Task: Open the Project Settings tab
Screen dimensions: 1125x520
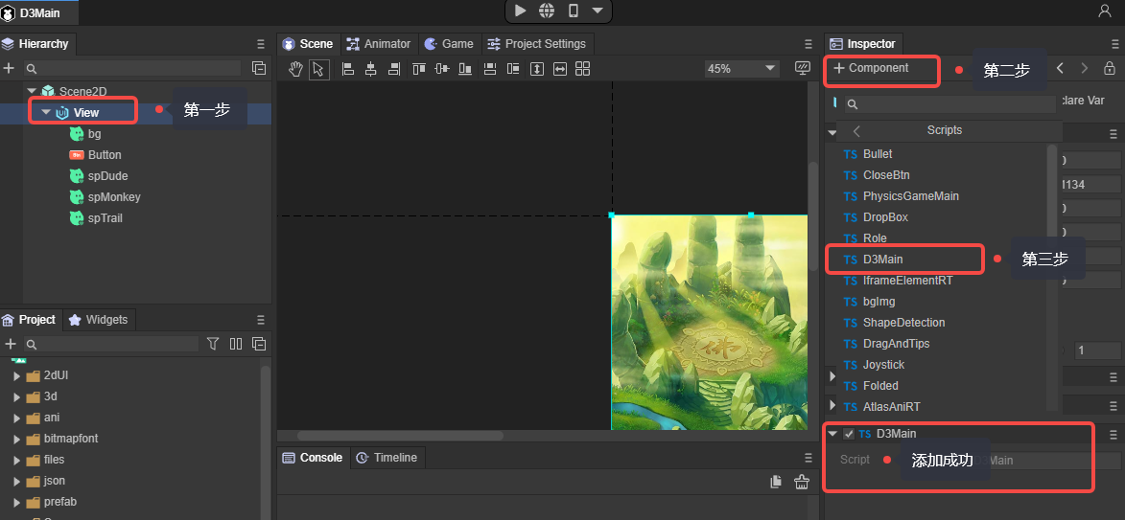Action: pos(537,44)
